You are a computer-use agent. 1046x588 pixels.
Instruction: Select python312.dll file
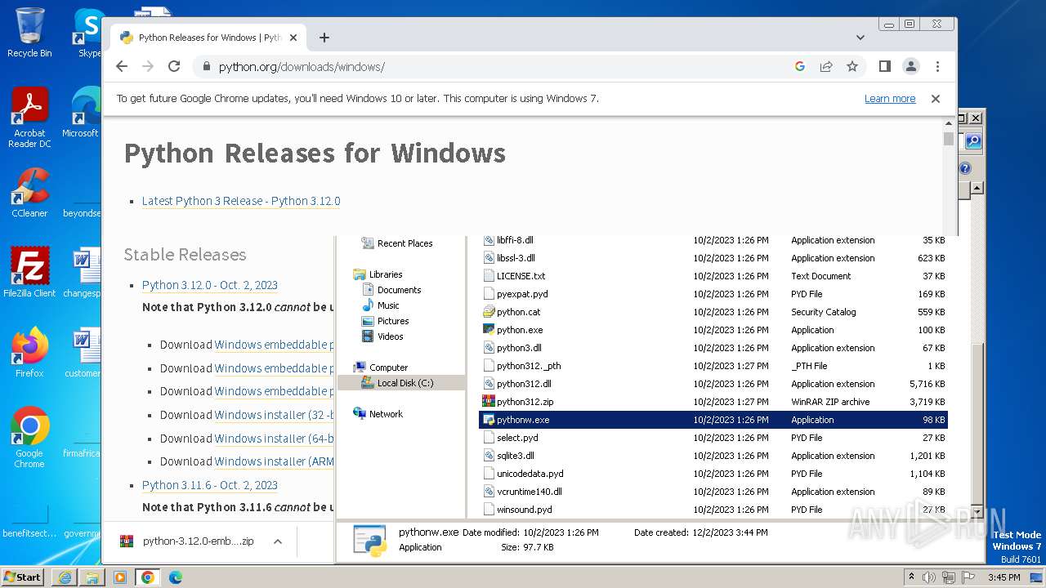coord(524,384)
